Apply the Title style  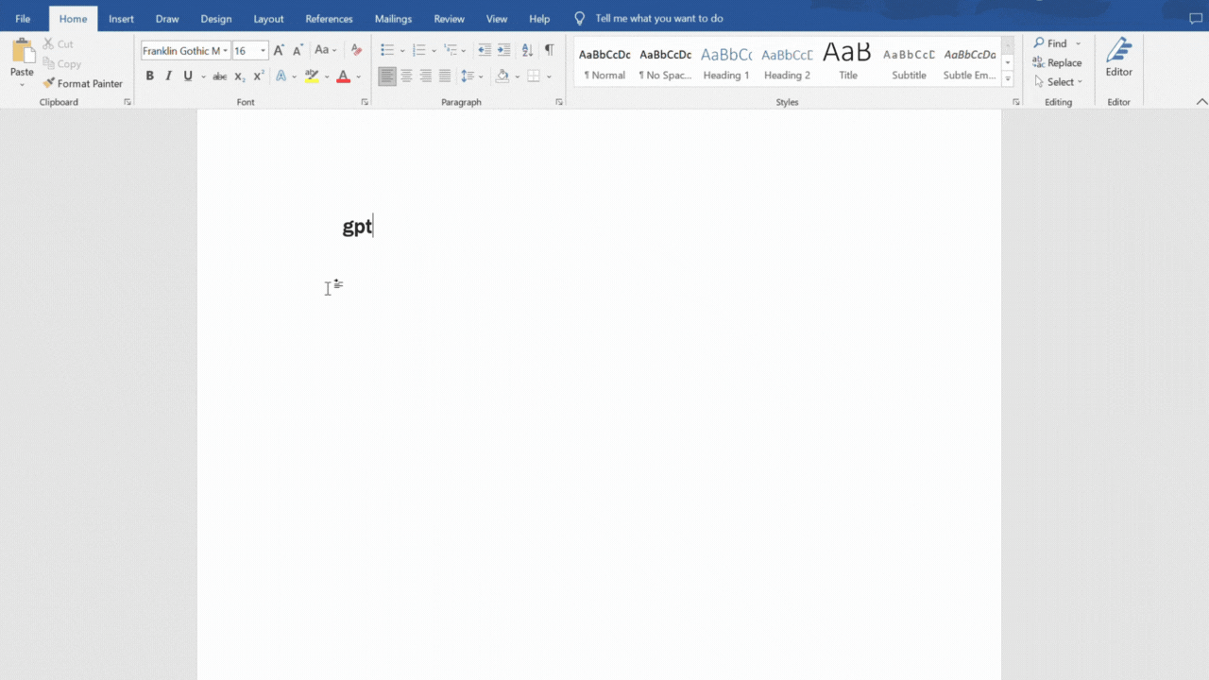(848, 62)
